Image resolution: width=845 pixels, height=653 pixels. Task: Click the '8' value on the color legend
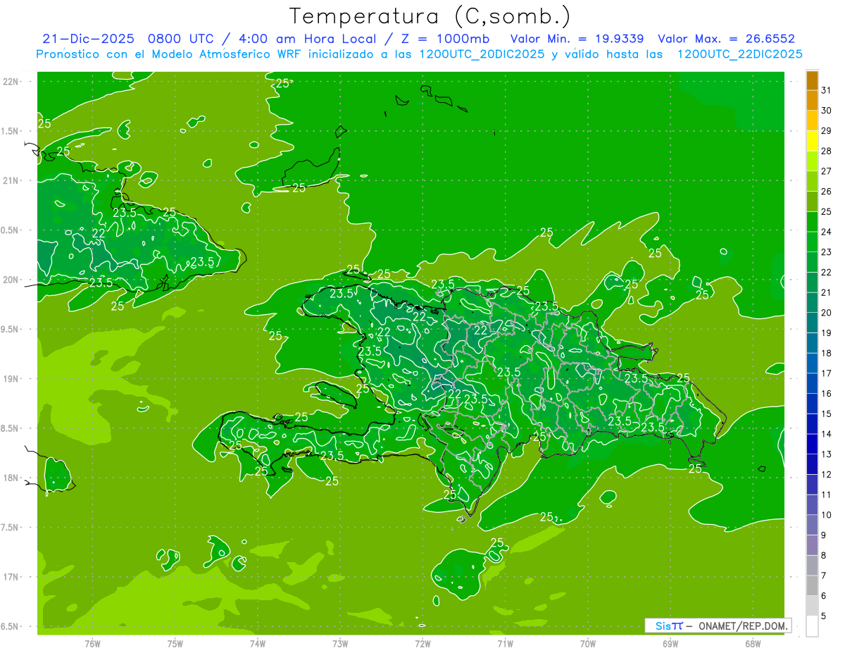[825, 556]
